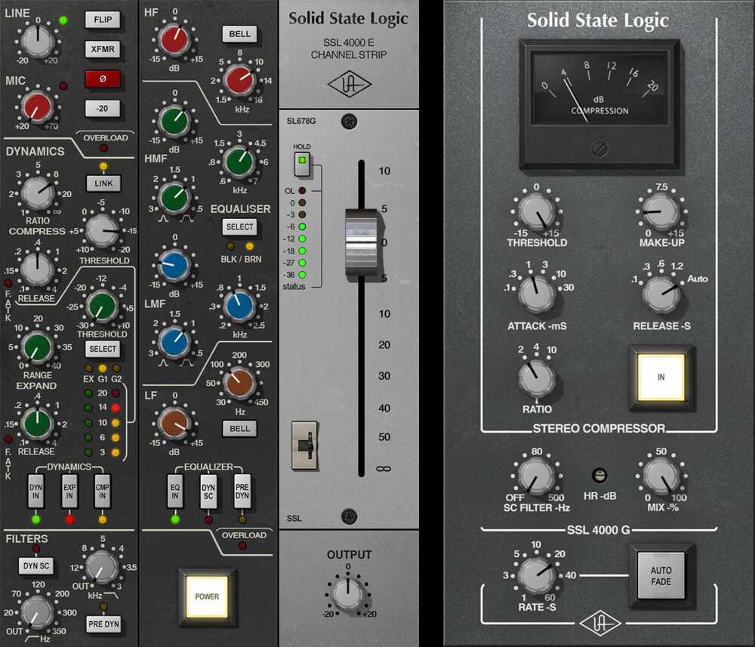The height and width of the screenshot is (647, 755).
Task: Click the PRE DYN filter routing button
Action: click(103, 624)
